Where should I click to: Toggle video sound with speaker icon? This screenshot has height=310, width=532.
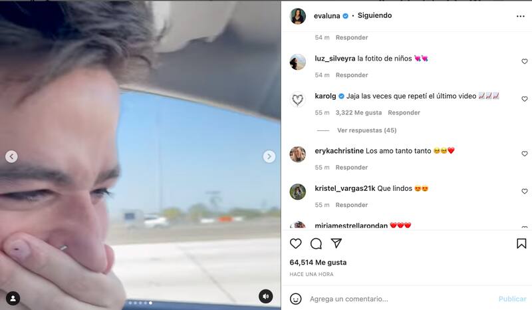266,297
